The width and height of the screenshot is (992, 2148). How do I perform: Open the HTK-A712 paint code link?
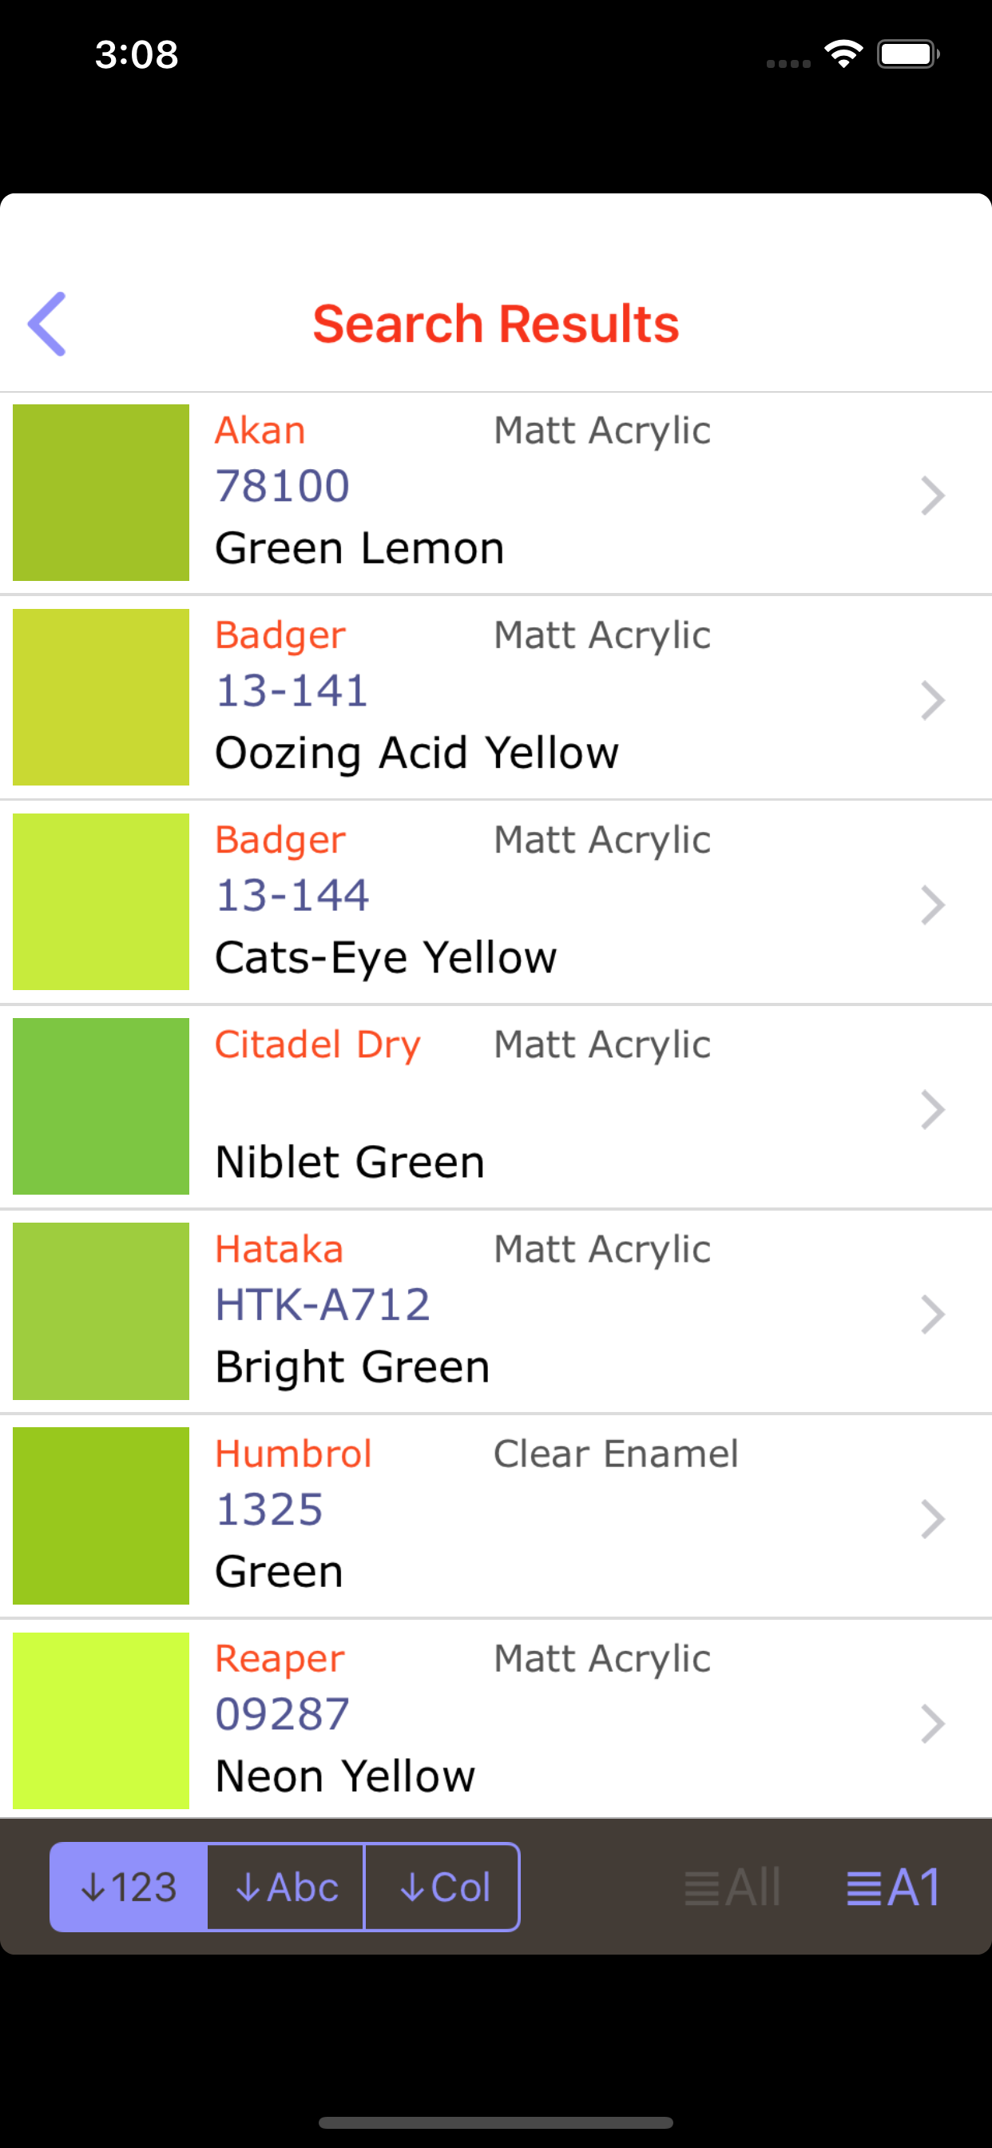coord(323,1304)
